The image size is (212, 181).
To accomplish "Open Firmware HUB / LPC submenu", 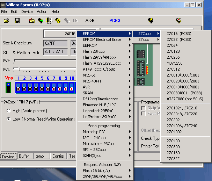I will (105, 105).
